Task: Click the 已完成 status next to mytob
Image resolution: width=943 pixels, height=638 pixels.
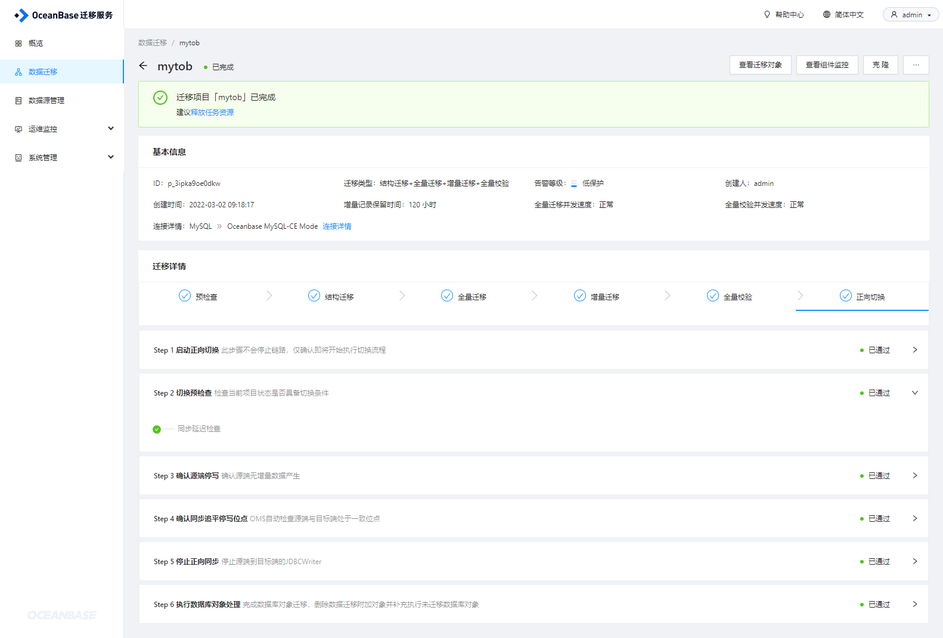Action: 219,67
